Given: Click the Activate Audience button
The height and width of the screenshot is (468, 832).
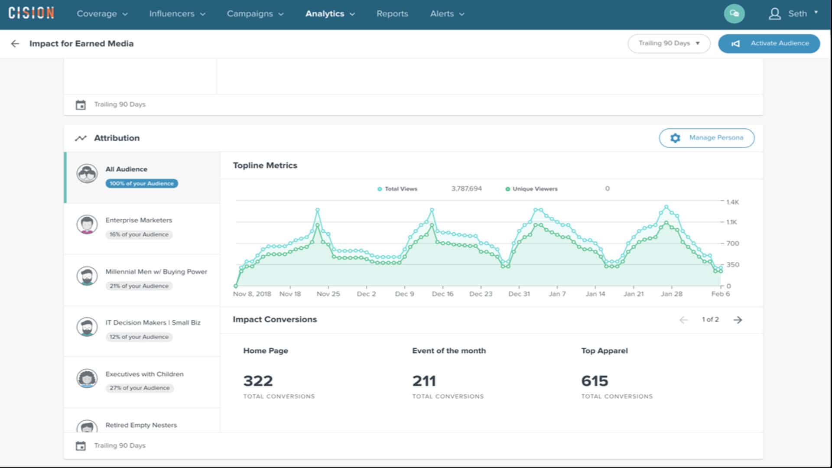Looking at the screenshot, I should click(x=769, y=43).
